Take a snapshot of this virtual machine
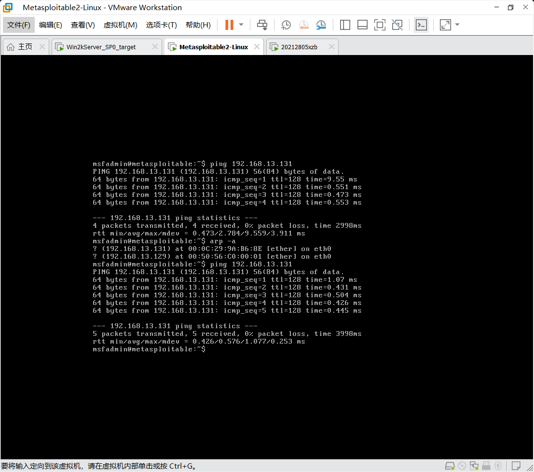This screenshot has height=472, width=534. (286, 25)
